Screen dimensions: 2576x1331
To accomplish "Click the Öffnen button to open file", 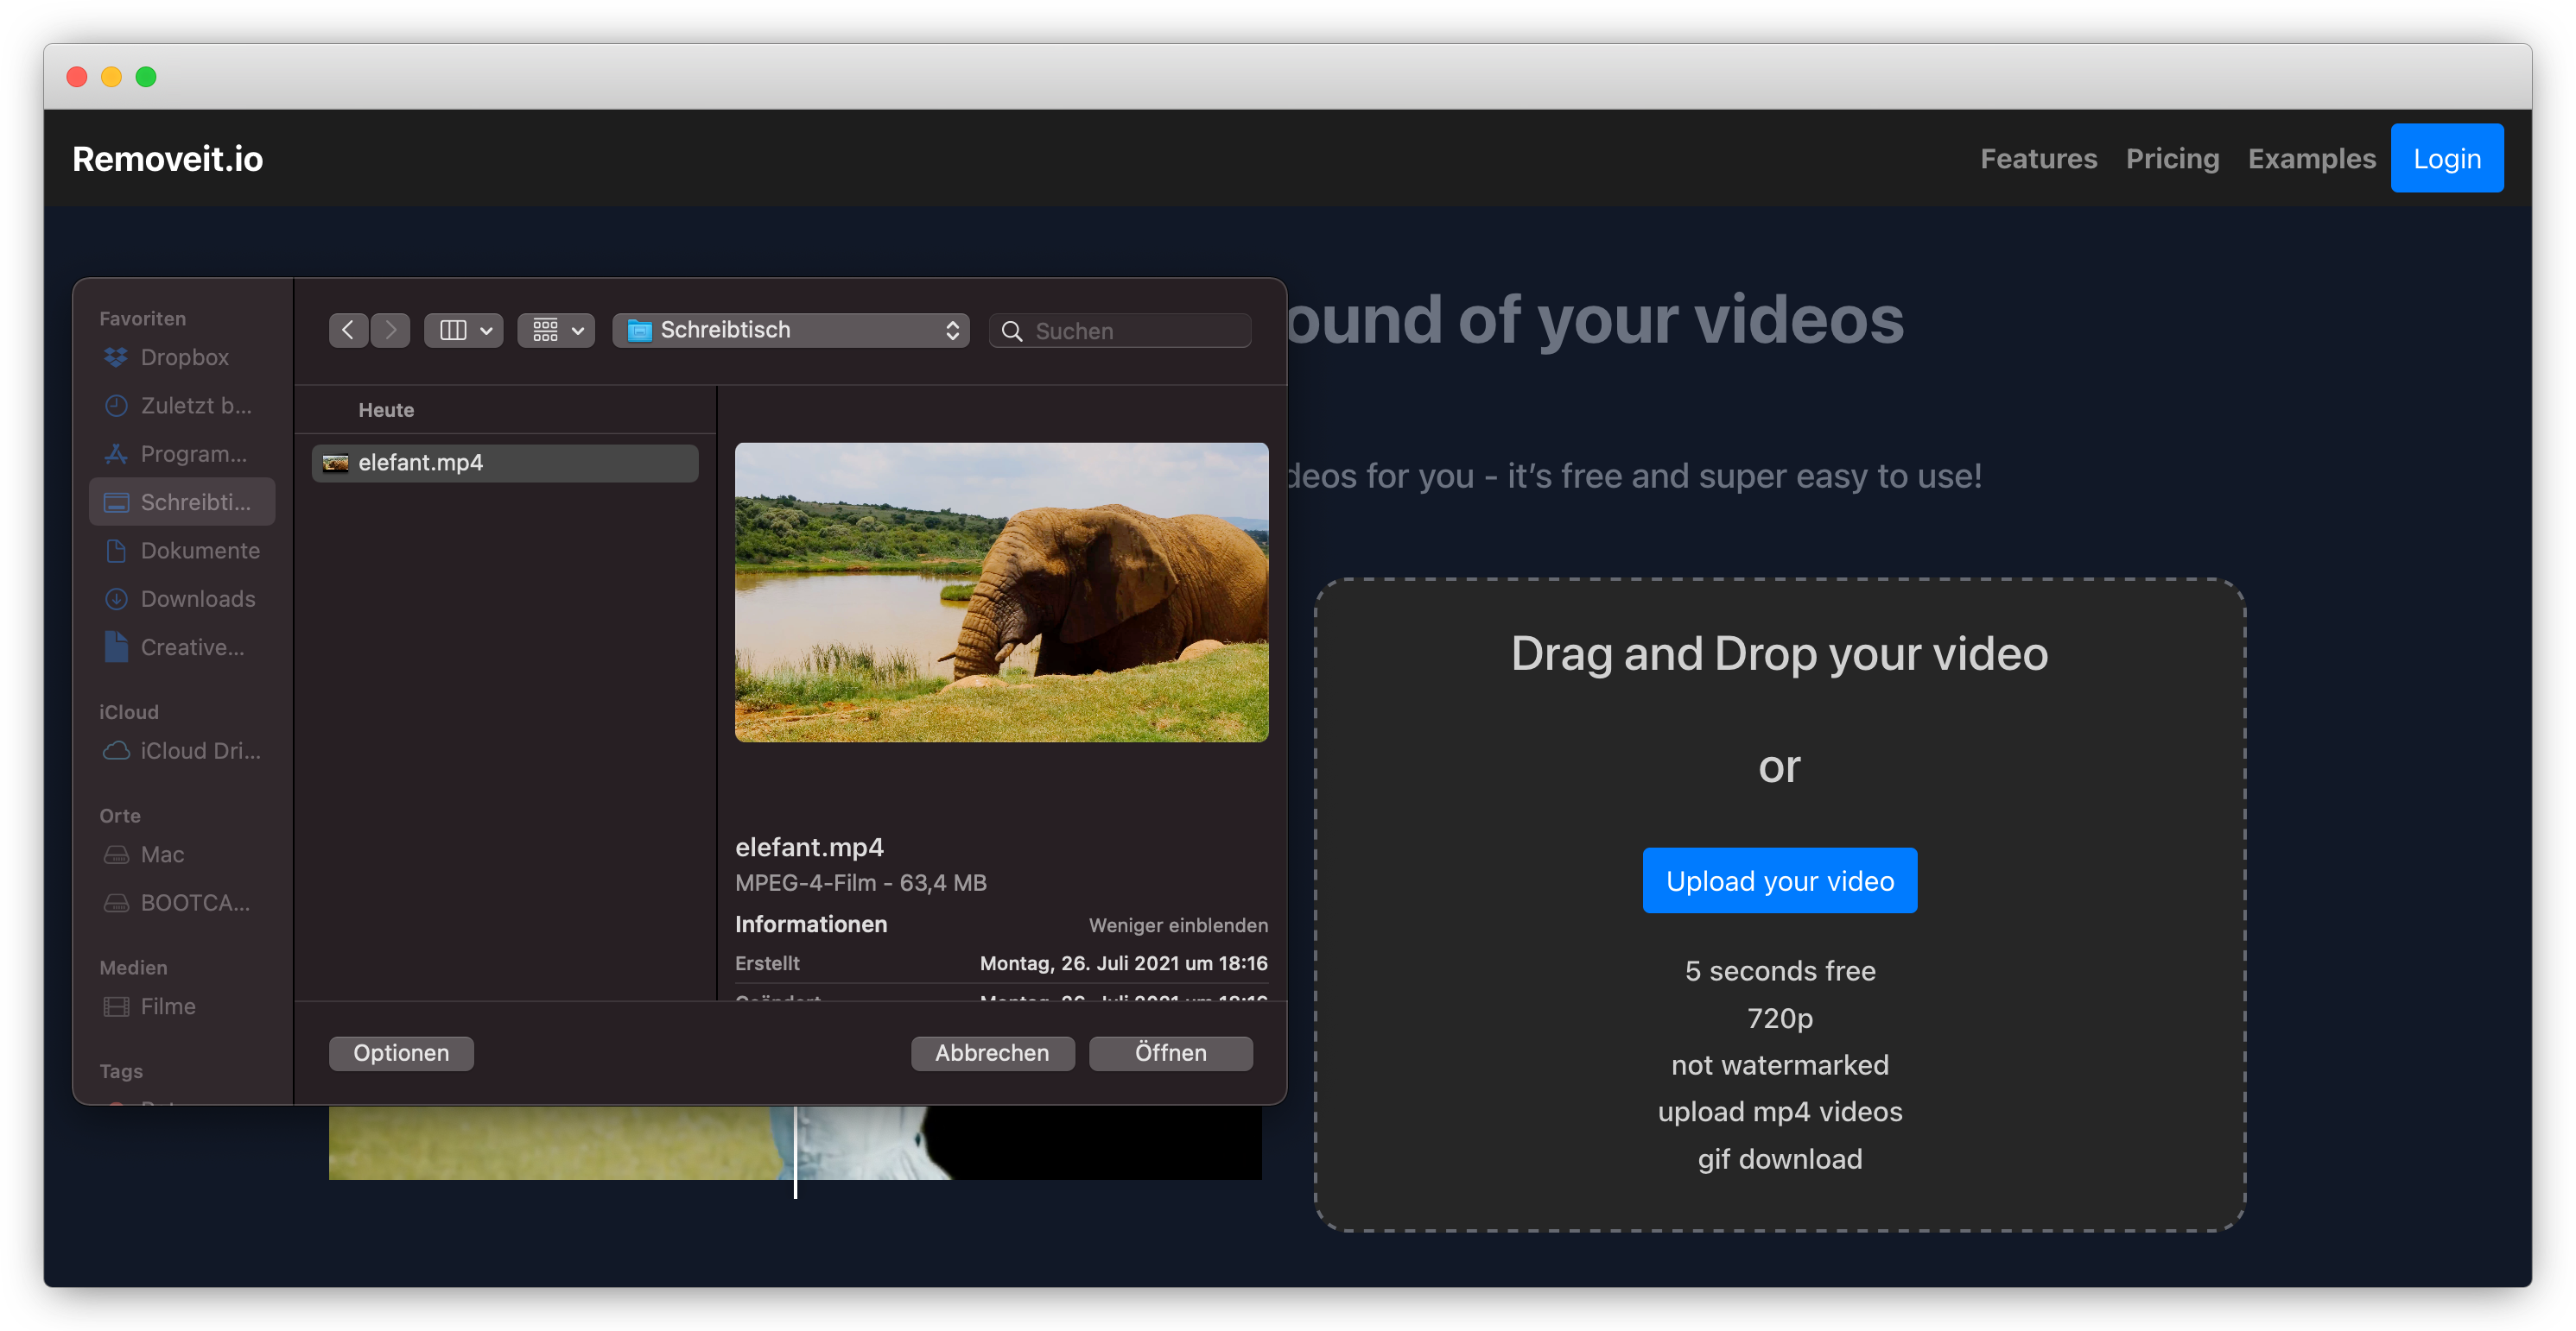I will coord(1173,1052).
